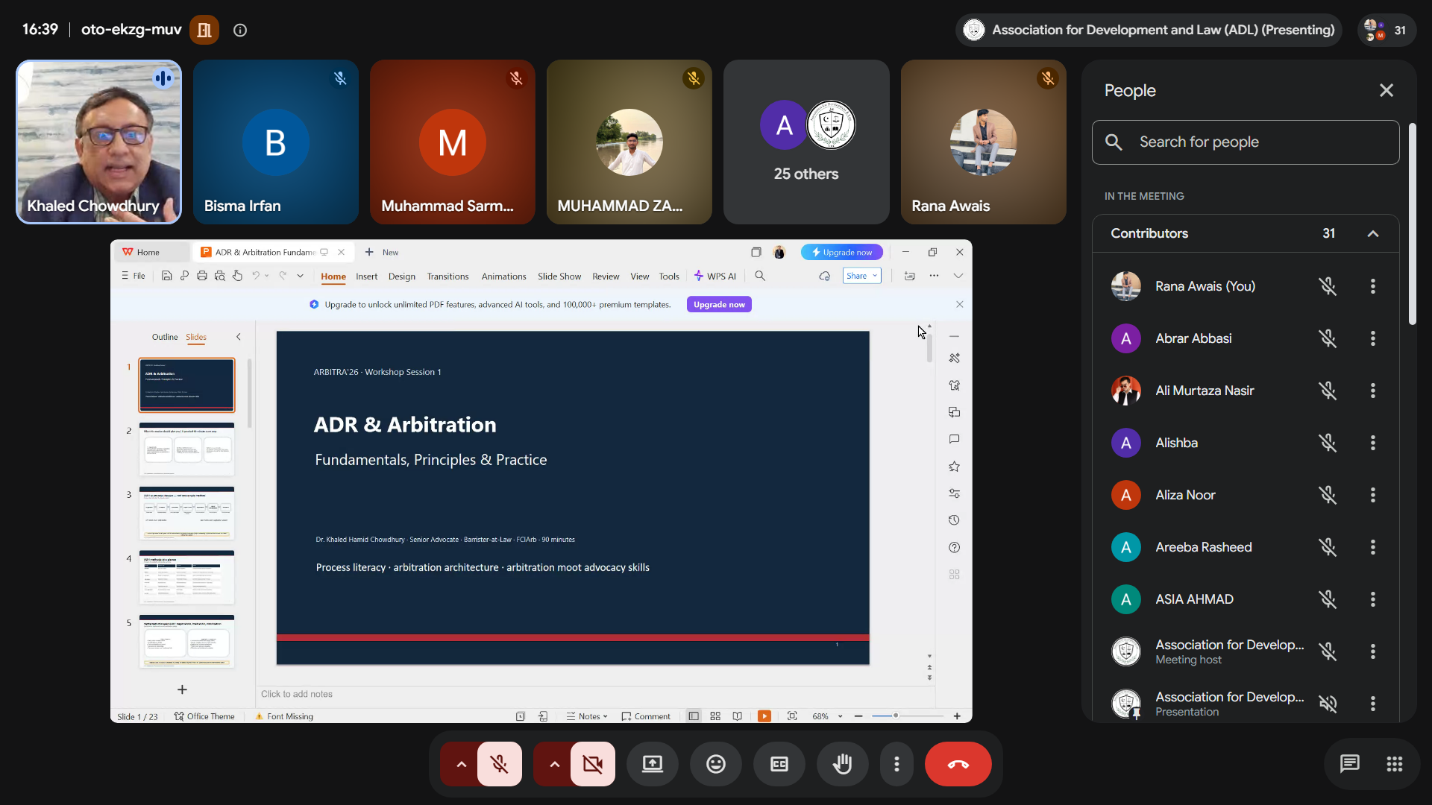Screen dimensions: 1432x805
Task: Click the help question mark icon in WPS sidebar
Action: pyautogui.click(x=954, y=547)
